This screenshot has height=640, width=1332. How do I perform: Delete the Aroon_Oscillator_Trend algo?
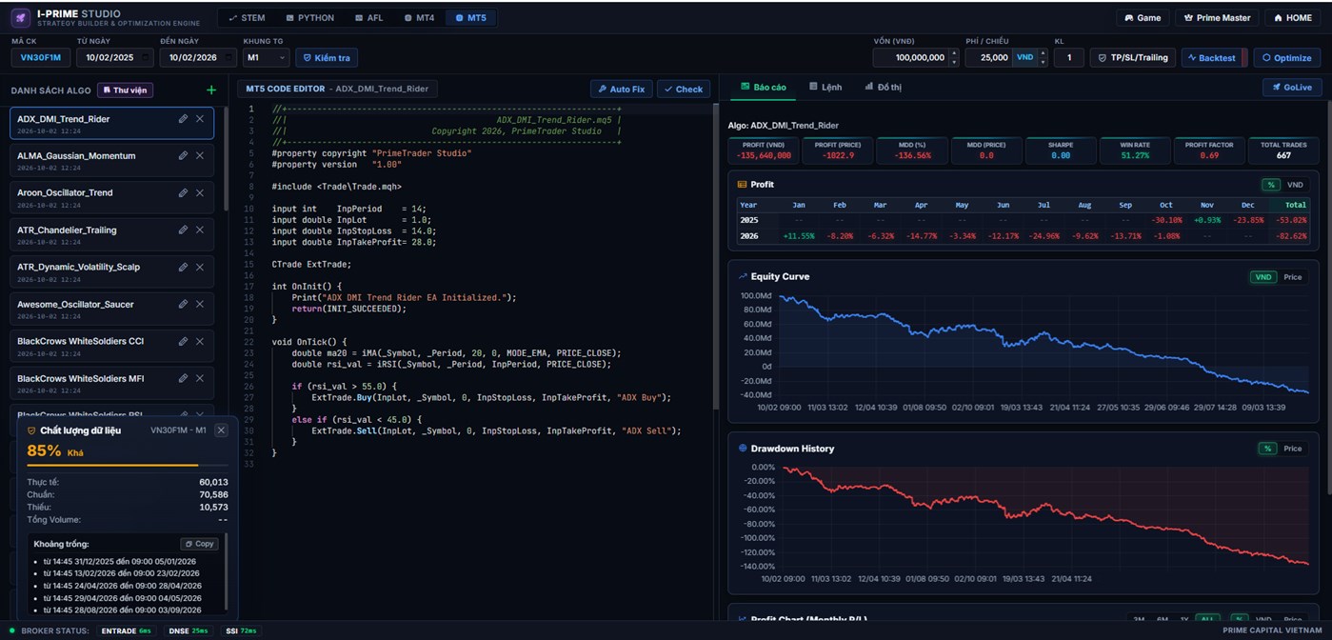click(200, 193)
